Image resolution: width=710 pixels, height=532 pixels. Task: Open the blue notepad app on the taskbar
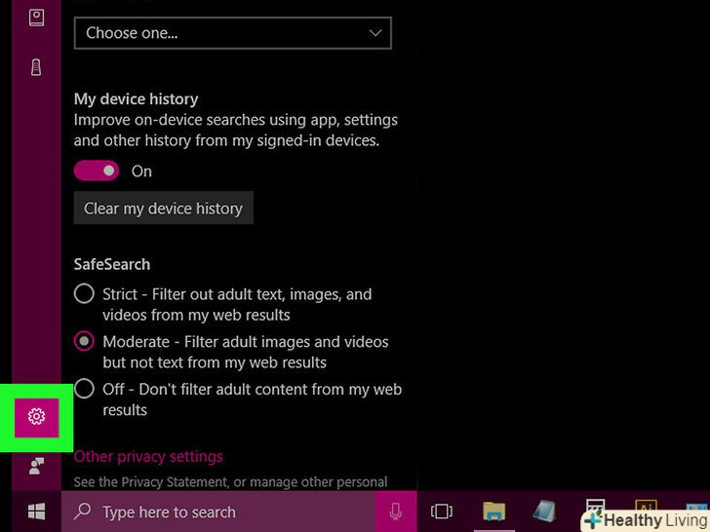[x=544, y=512]
